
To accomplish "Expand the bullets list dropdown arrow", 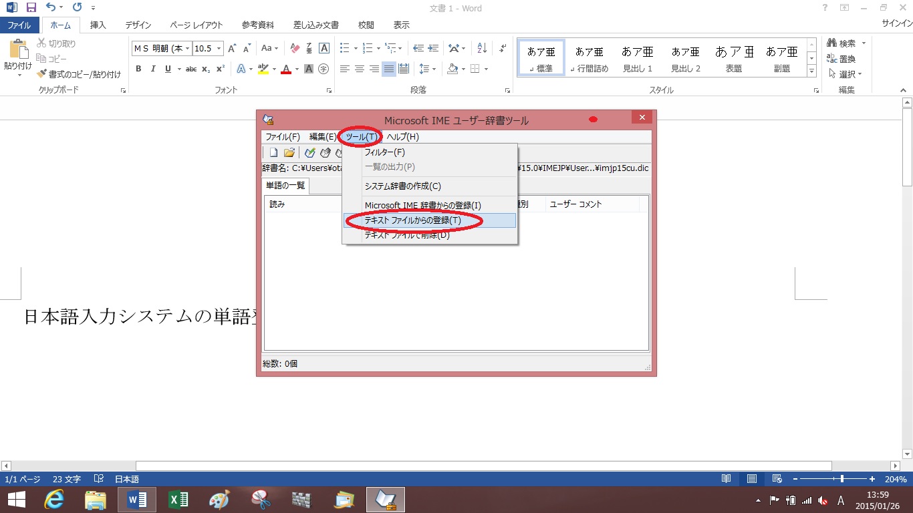I will coord(356,48).
